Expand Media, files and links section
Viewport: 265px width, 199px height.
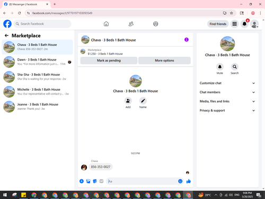[227, 101]
